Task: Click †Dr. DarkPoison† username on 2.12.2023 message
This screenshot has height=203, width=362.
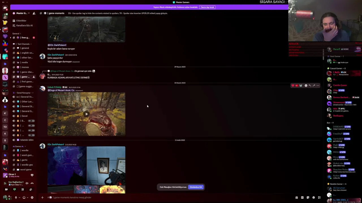Action: [56, 144]
